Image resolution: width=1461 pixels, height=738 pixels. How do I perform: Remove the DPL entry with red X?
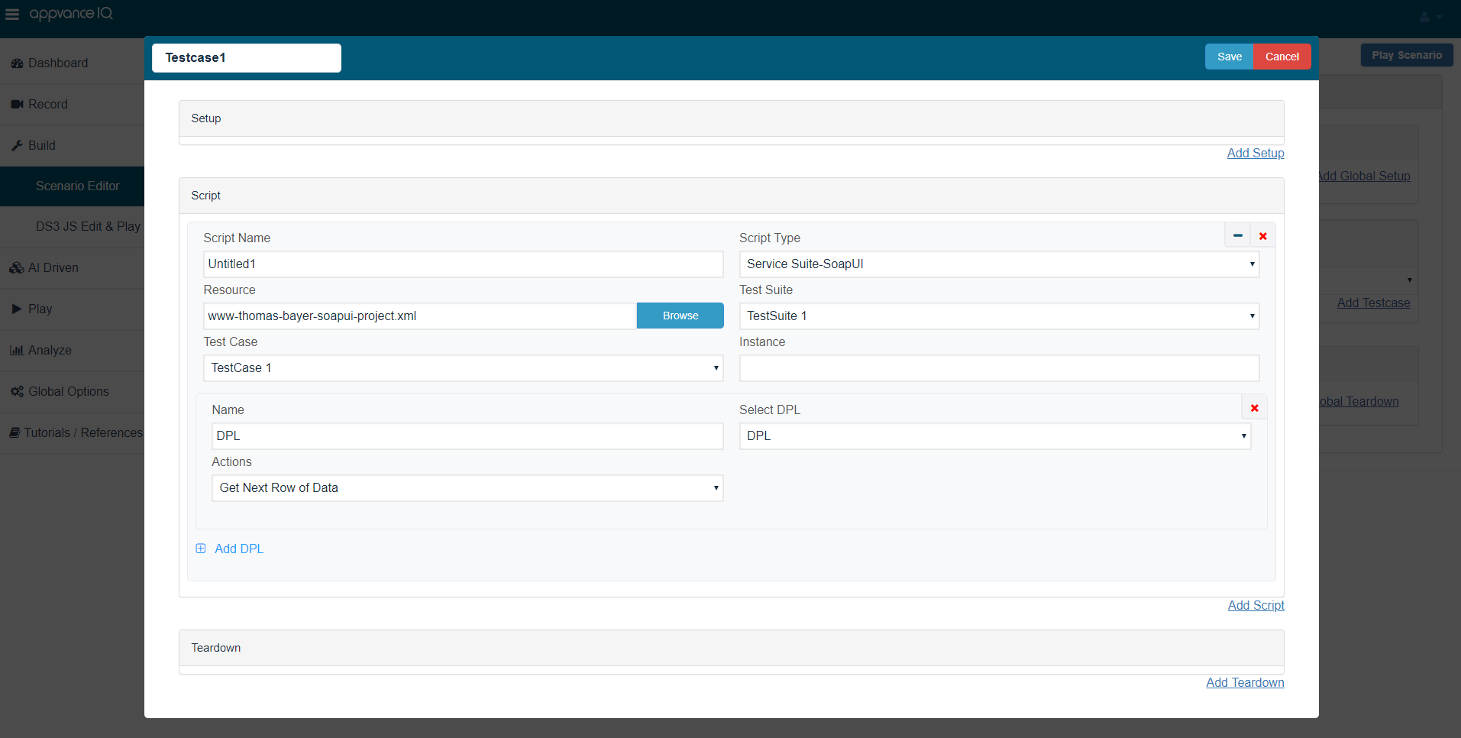[1254, 408]
